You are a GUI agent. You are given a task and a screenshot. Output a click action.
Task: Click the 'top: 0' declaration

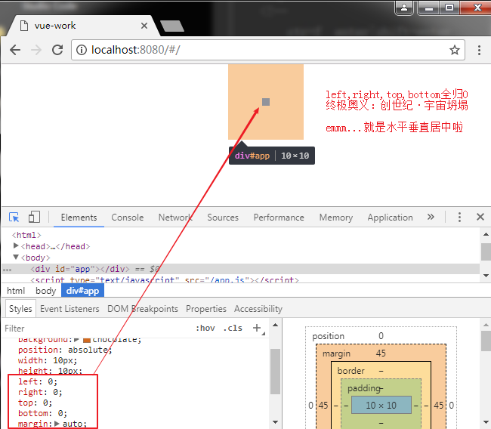(x=35, y=403)
